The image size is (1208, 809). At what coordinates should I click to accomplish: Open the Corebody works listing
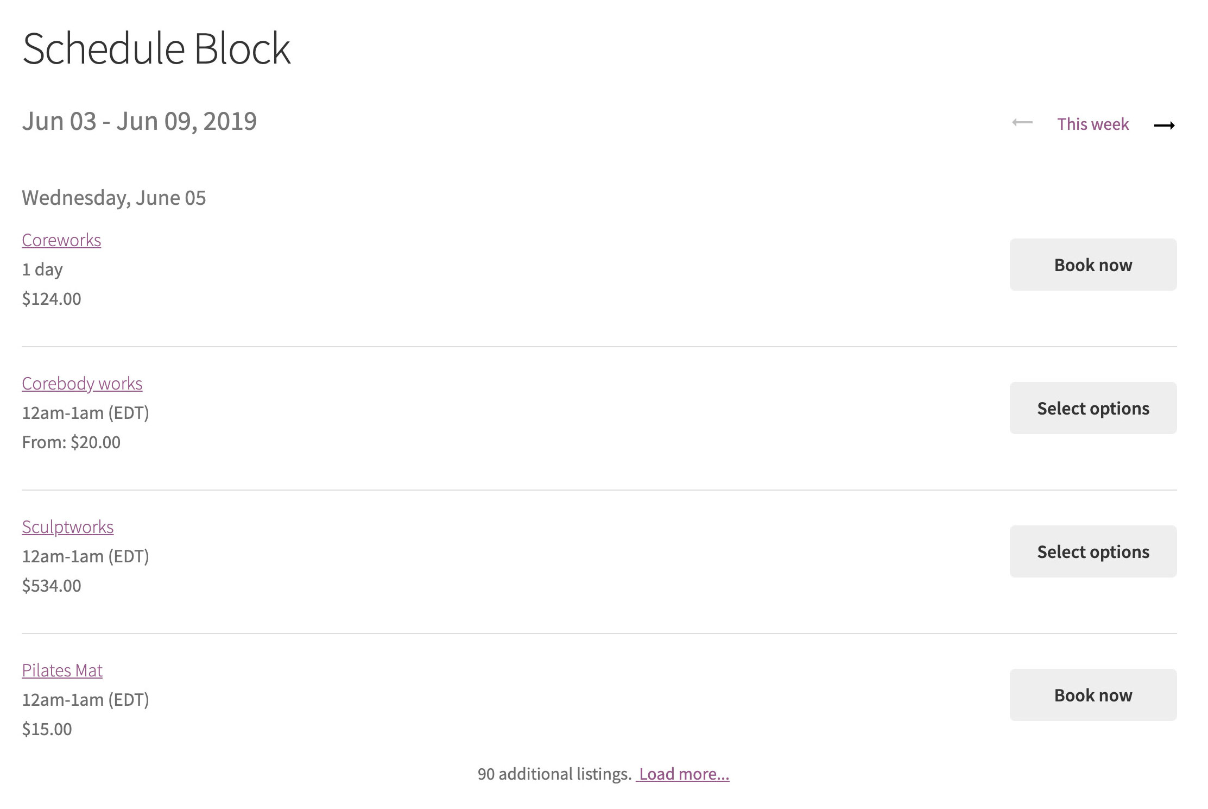point(82,383)
